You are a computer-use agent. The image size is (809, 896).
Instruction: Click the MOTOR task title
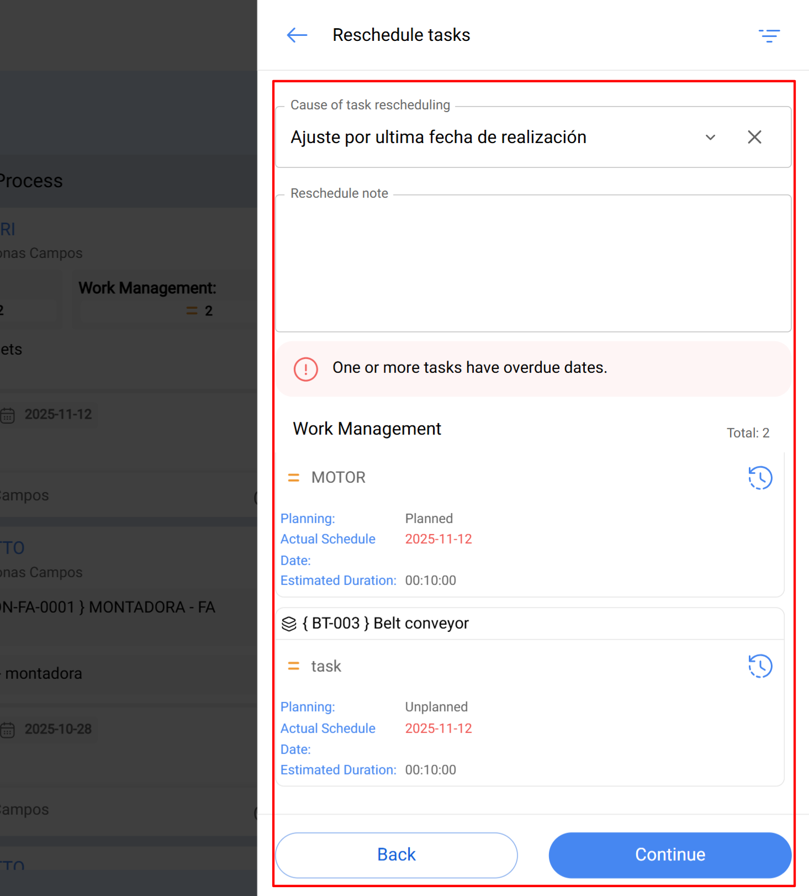point(338,478)
